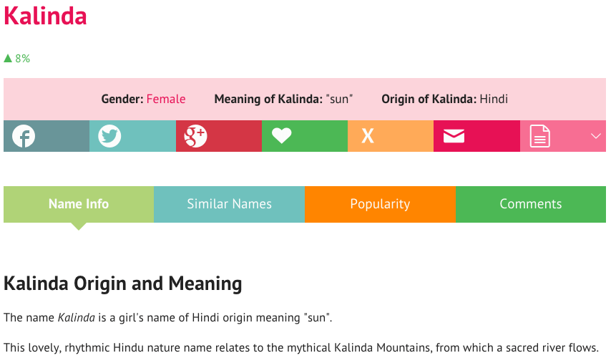Select the Name Info tab
This screenshot has width=611, height=358.
pyautogui.click(x=79, y=204)
